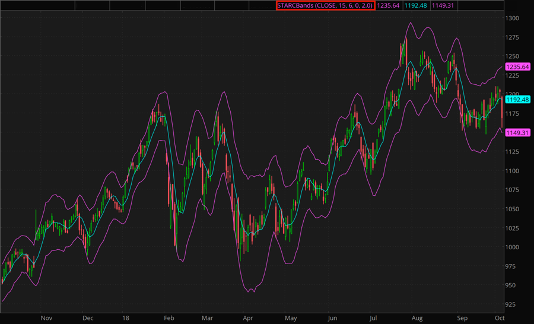Select the upper band value 1235.64 in header

tap(389, 5)
